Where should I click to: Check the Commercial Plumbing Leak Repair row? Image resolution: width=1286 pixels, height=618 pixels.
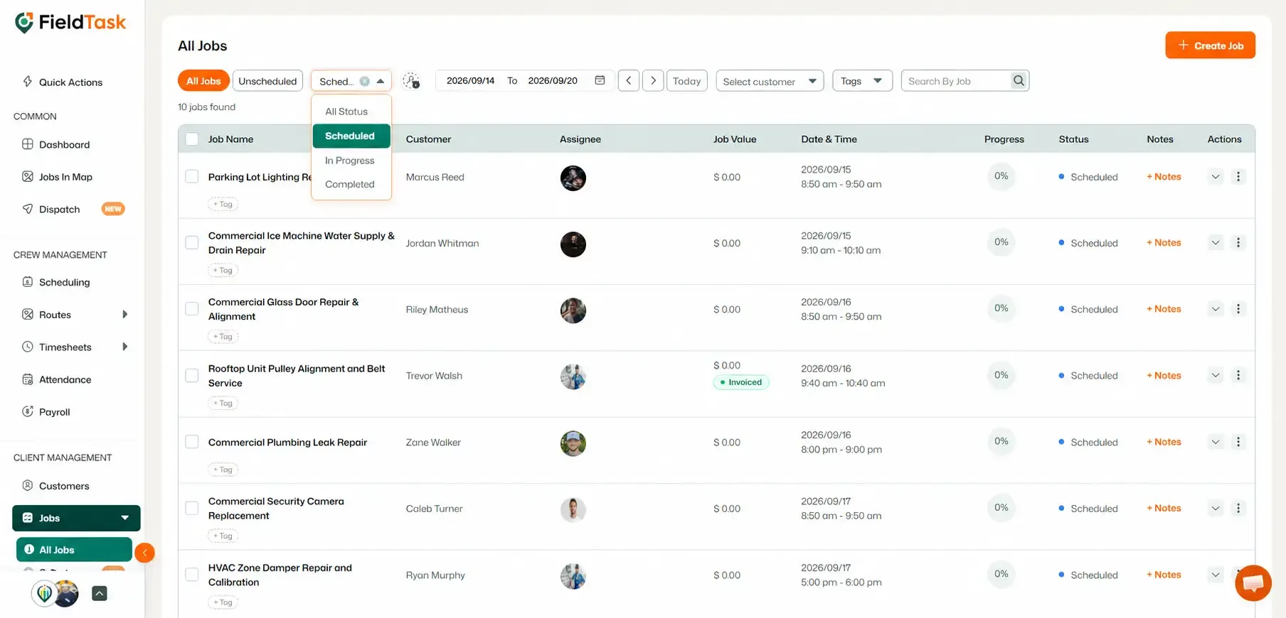(x=192, y=442)
